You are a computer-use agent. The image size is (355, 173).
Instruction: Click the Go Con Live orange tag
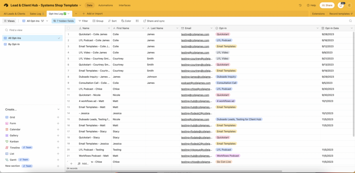pos(224,162)
